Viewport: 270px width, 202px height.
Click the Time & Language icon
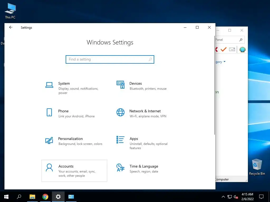(120, 168)
